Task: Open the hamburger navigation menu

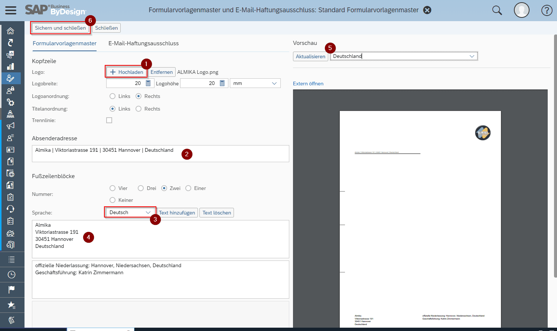Action: pyautogui.click(x=11, y=10)
